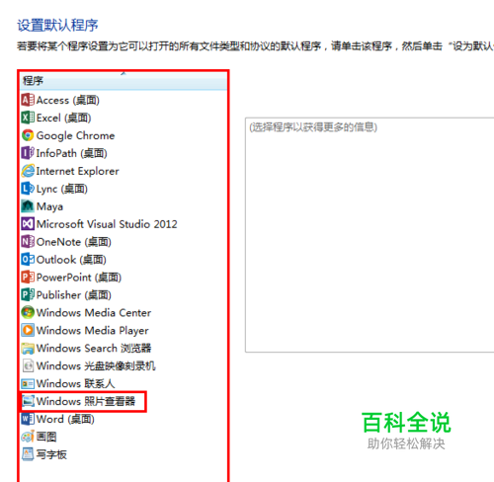Select "Microsoft Visual Studio 2012" entry
This screenshot has height=482, width=494.
coord(107,224)
